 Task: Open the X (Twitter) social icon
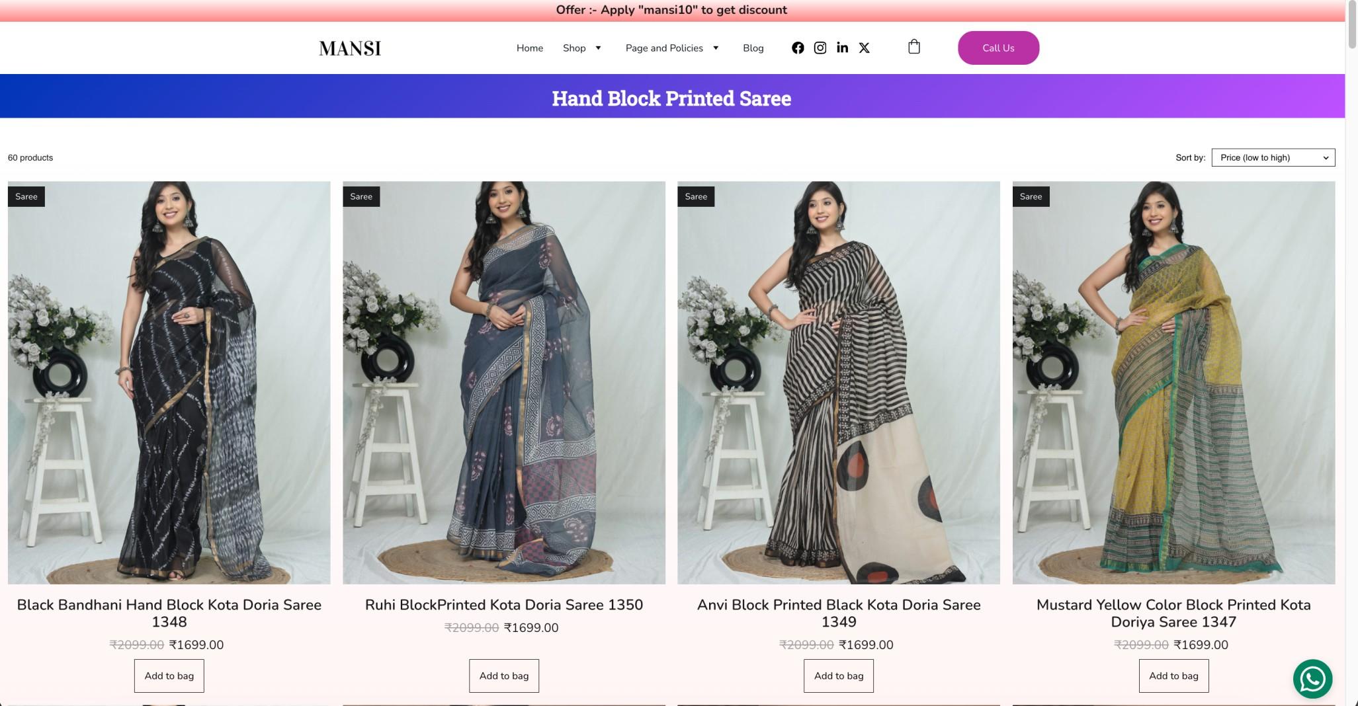(x=865, y=48)
